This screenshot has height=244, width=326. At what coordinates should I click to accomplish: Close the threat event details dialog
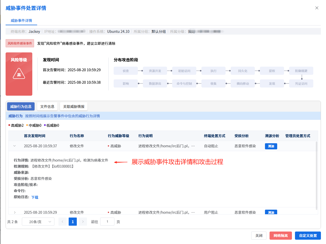click(317, 8)
